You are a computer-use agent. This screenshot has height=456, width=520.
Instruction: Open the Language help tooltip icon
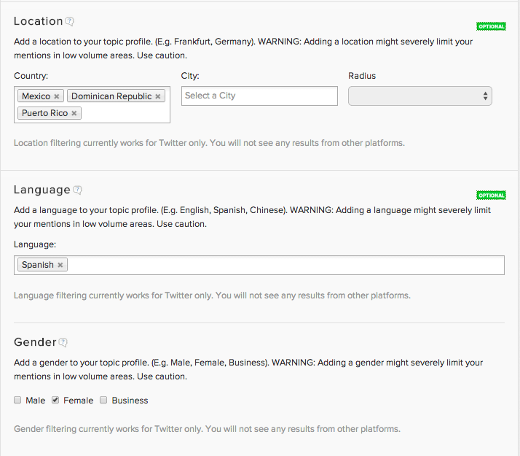pos(78,190)
